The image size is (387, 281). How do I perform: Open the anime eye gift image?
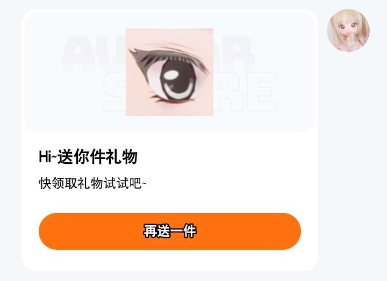[169, 72]
